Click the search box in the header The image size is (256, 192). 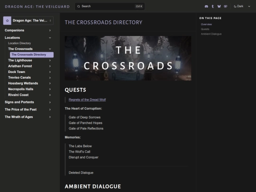point(110,6)
